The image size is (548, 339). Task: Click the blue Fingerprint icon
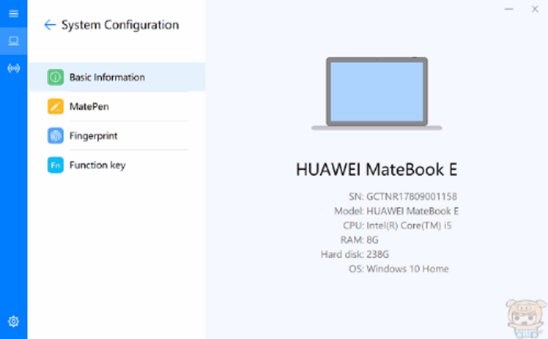click(56, 135)
